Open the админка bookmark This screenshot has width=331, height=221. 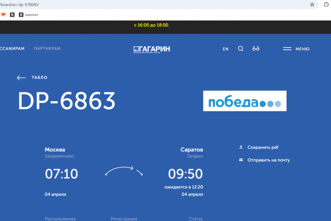point(29,15)
